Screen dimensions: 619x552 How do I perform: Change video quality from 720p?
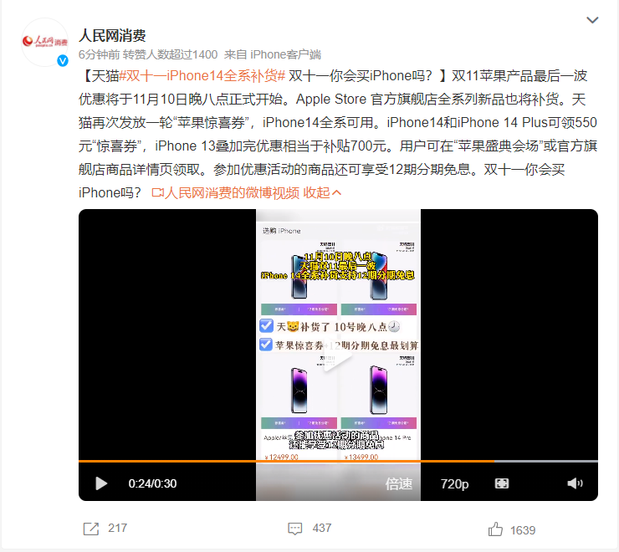click(454, 483)
